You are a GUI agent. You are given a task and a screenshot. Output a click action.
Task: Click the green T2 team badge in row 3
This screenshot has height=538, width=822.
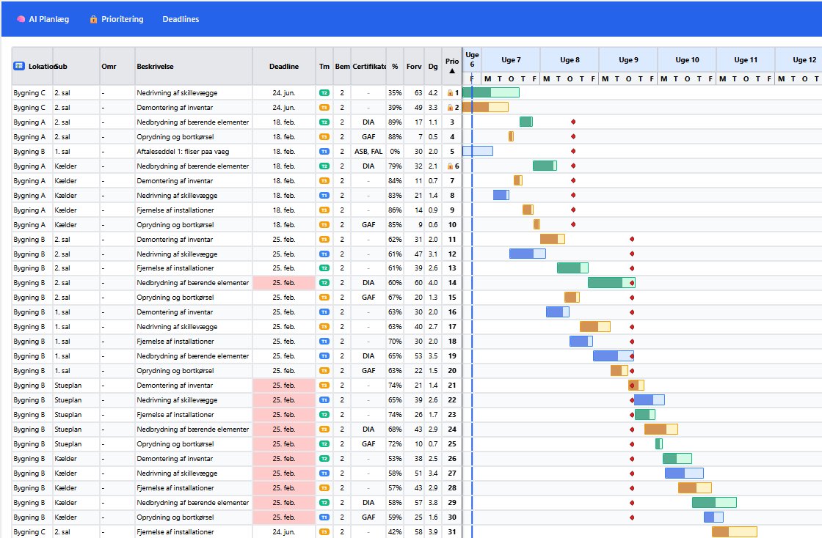point(324,122)
